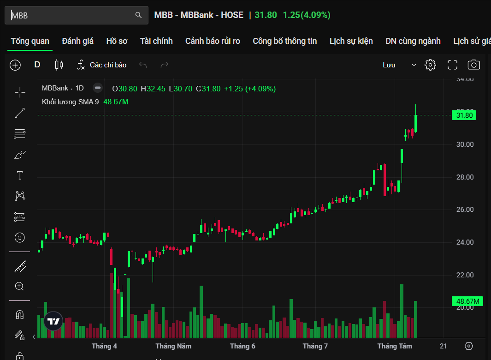Click the Tháng Tám time axis label

pos(395,346)
